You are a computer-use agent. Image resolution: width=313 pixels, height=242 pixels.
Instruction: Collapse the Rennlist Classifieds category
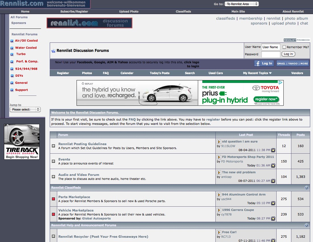(x=307, y=188)
